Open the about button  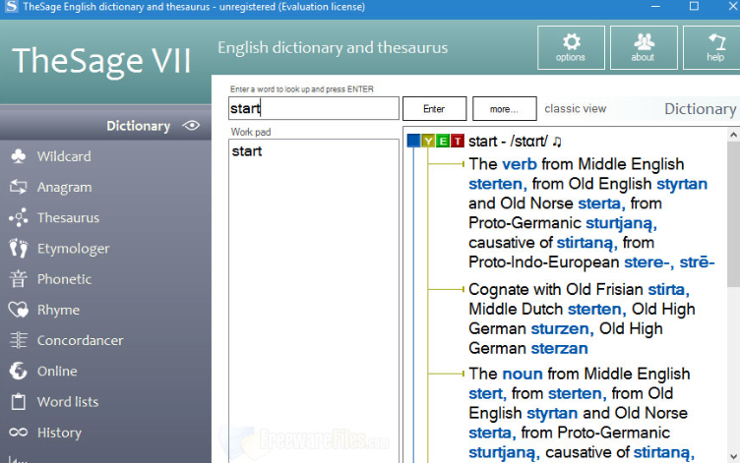point(644,47)
